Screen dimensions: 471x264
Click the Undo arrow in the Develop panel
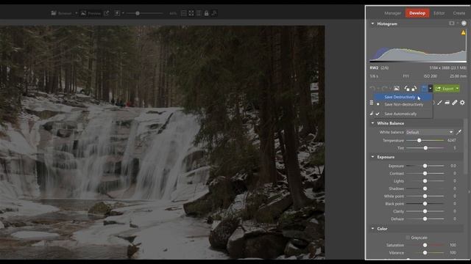click(372, 89)
